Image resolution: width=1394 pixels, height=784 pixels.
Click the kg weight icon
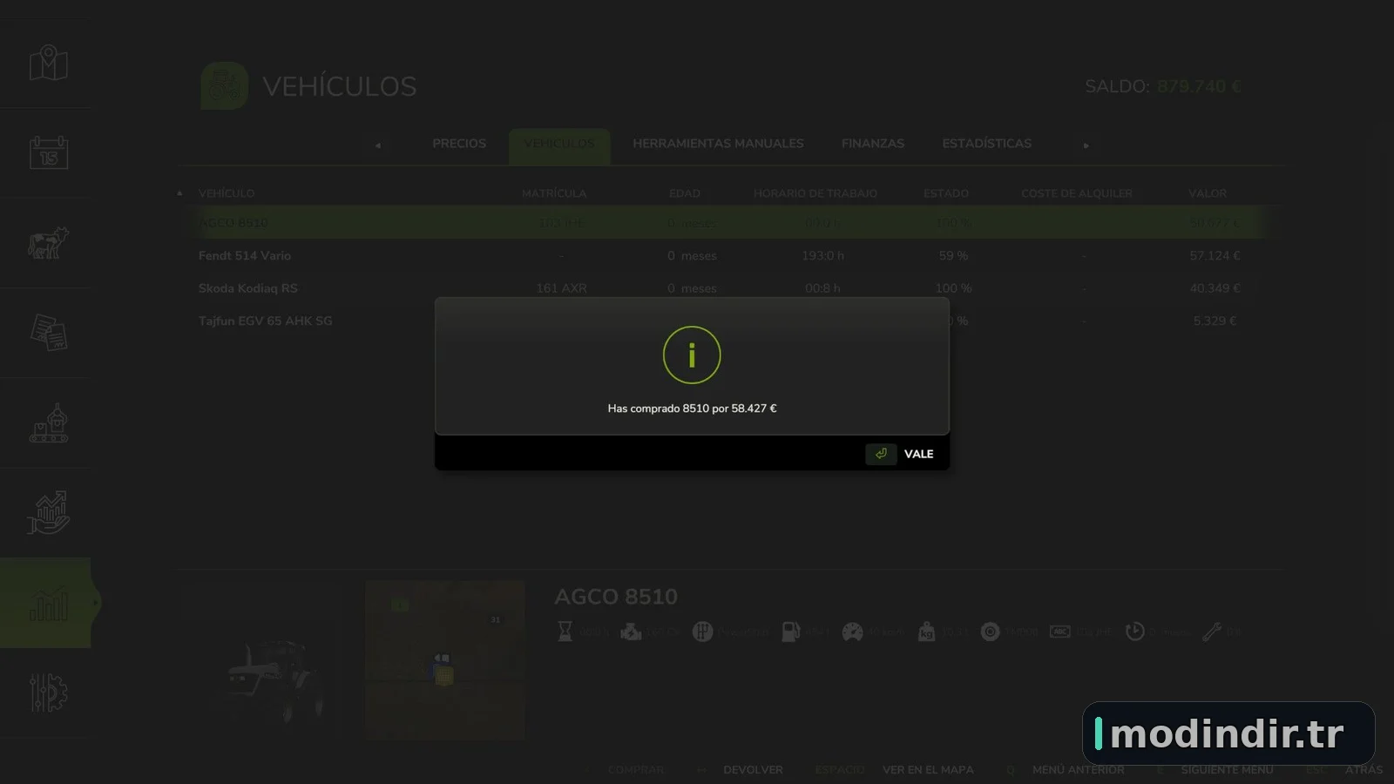tap(926, 632)
